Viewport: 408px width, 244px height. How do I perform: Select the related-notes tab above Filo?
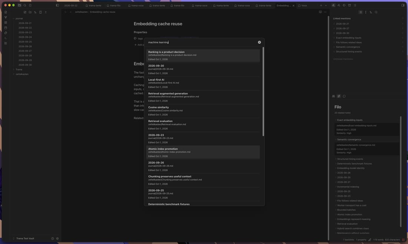point(339,96)
